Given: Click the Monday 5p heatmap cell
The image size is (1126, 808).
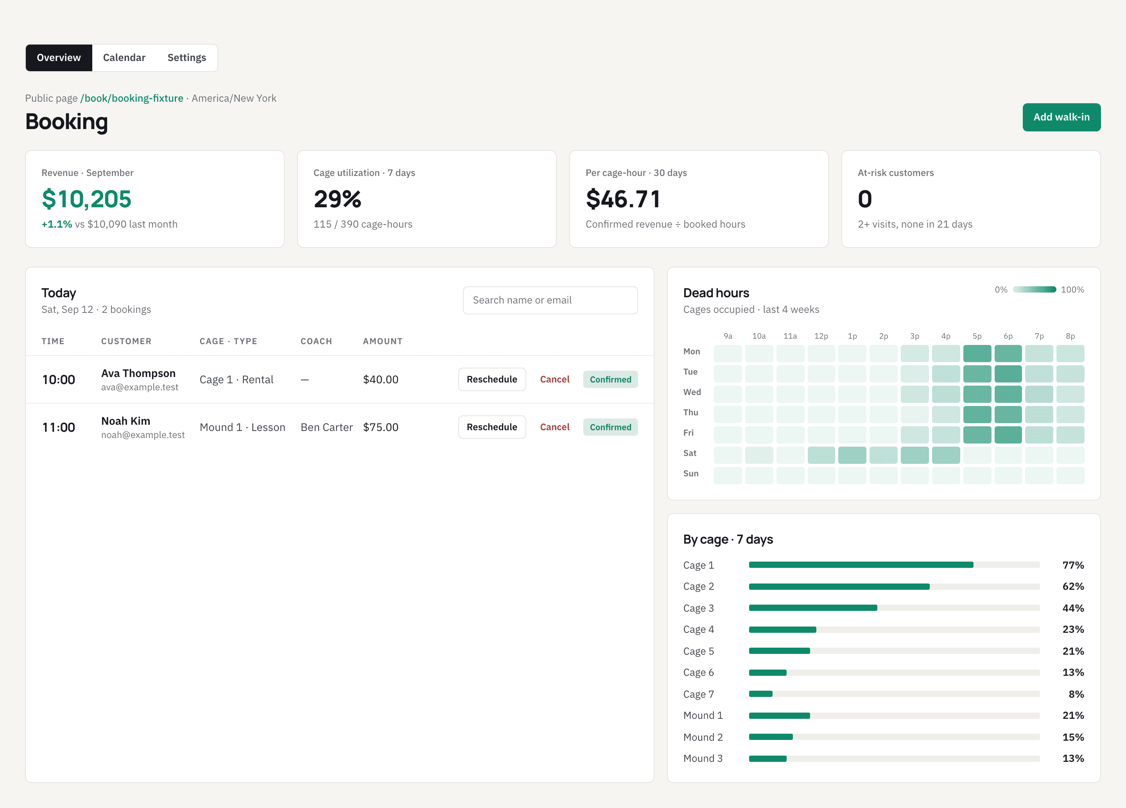Looking at the screenshot, I should 977,354.
